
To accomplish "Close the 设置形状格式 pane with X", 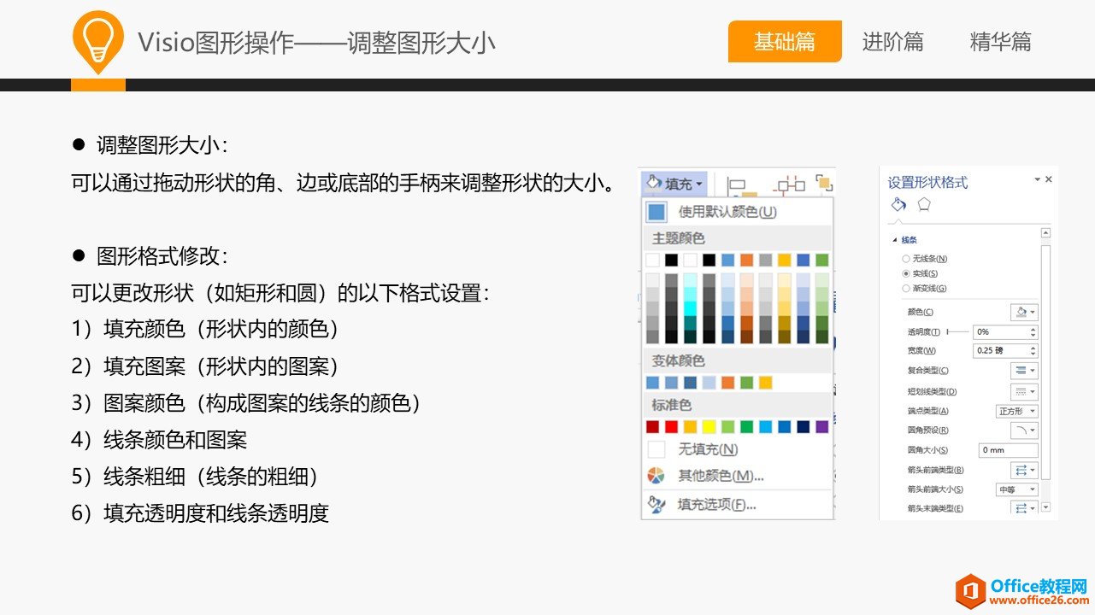I will point(1049,179).
